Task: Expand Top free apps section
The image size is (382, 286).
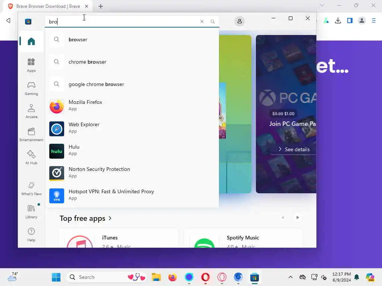Action: 85,218
